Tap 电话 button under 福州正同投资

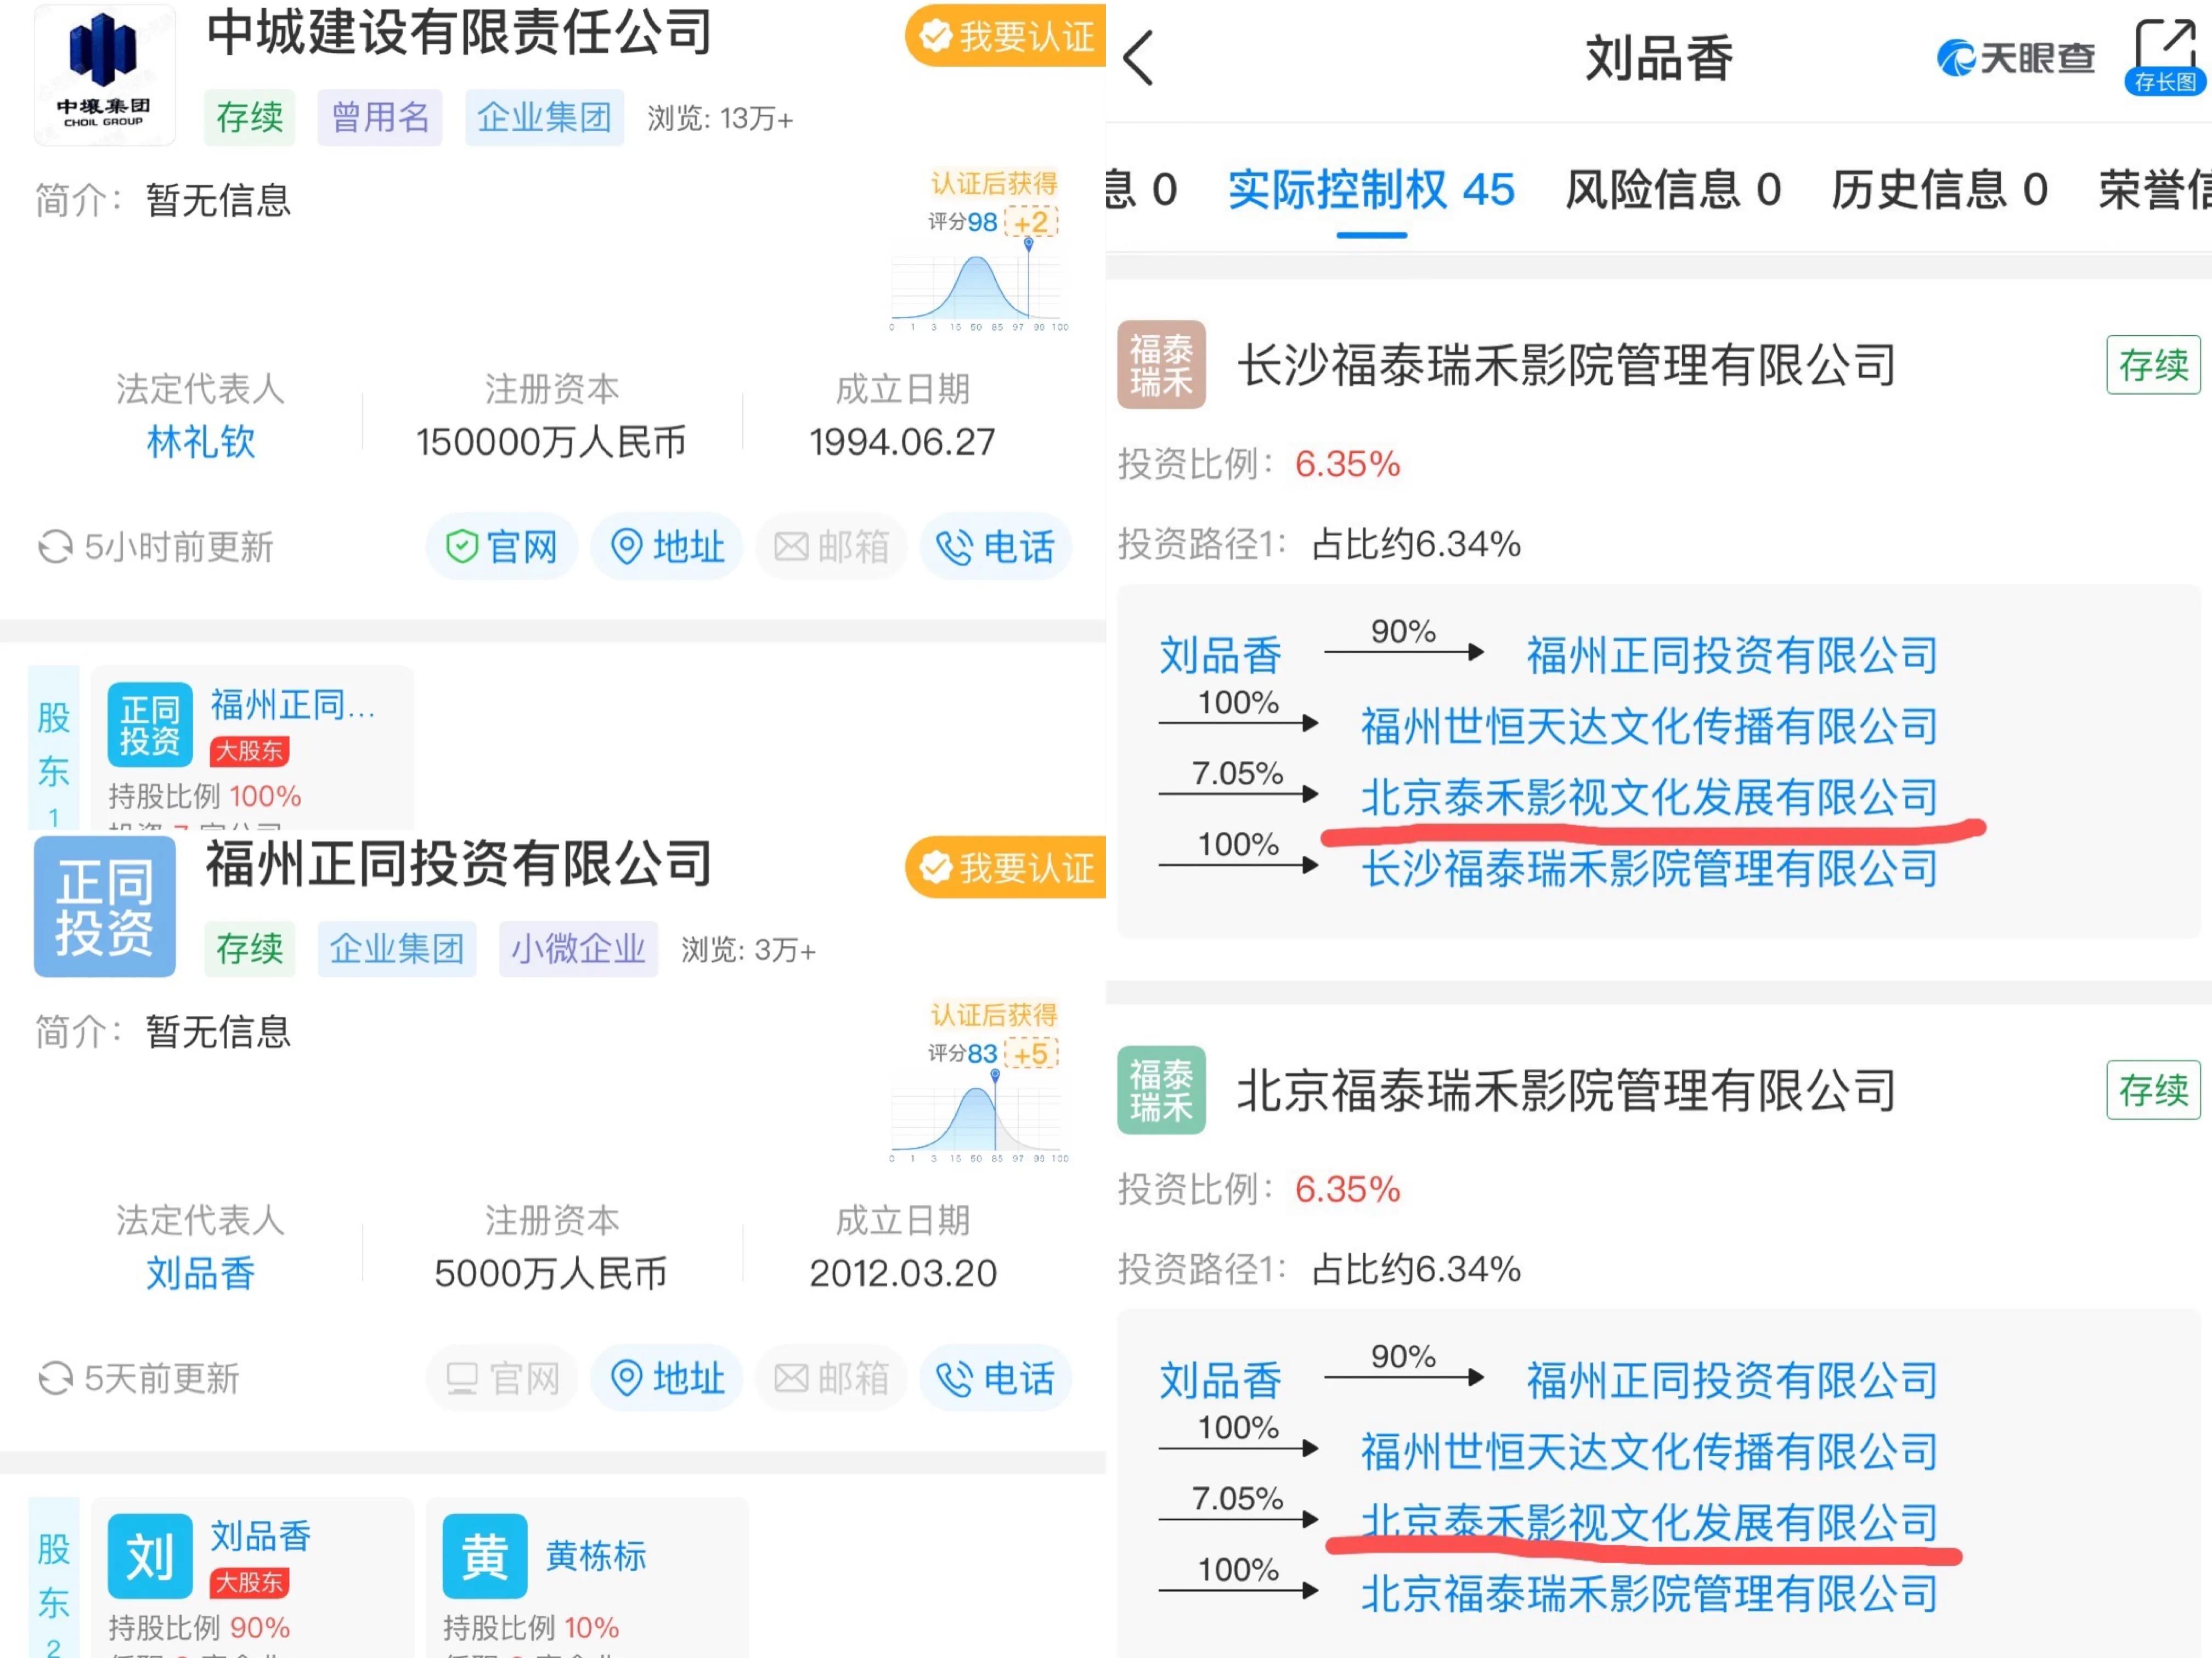click(996, 1378)
